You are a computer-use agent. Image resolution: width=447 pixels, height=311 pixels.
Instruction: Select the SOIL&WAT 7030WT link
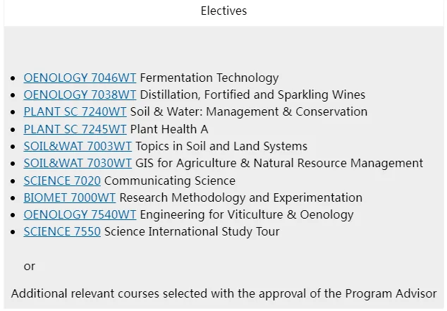tap(78, 163)
